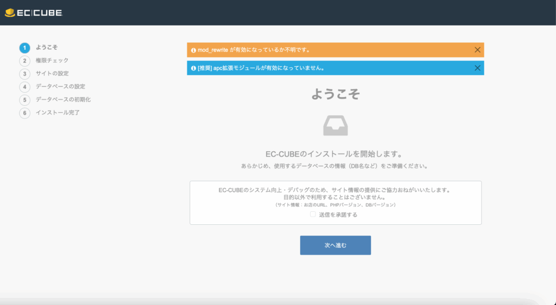
Task: Select step 5 データベースの初期化
Action: tap(55, 100)
